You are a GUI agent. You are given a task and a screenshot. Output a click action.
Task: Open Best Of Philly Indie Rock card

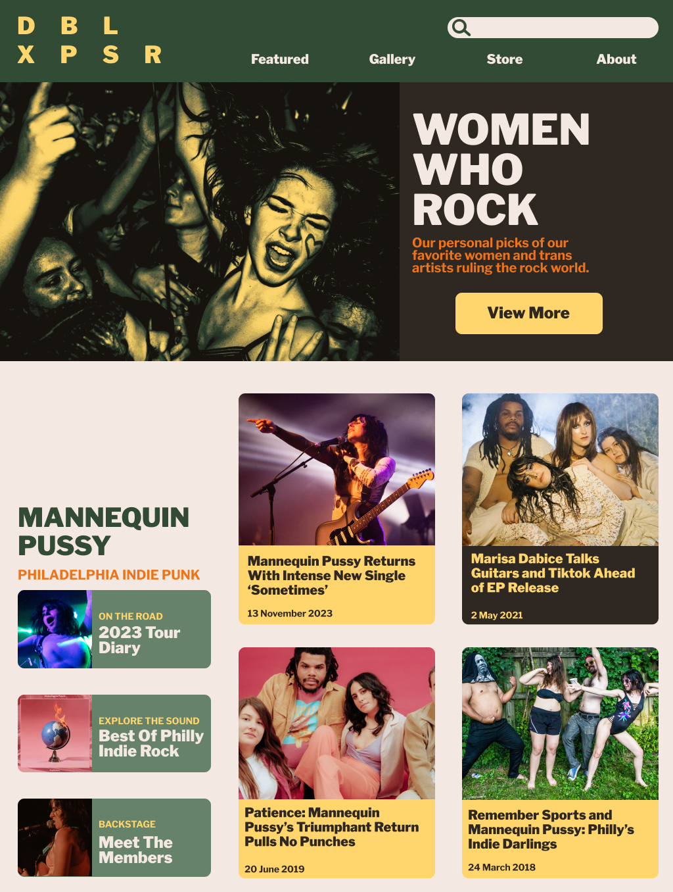114,733
